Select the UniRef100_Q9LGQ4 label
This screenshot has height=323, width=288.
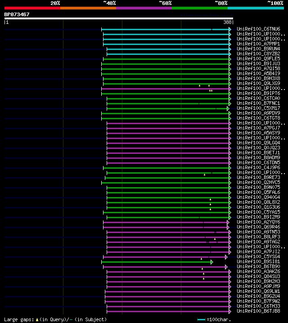point(258,143)
